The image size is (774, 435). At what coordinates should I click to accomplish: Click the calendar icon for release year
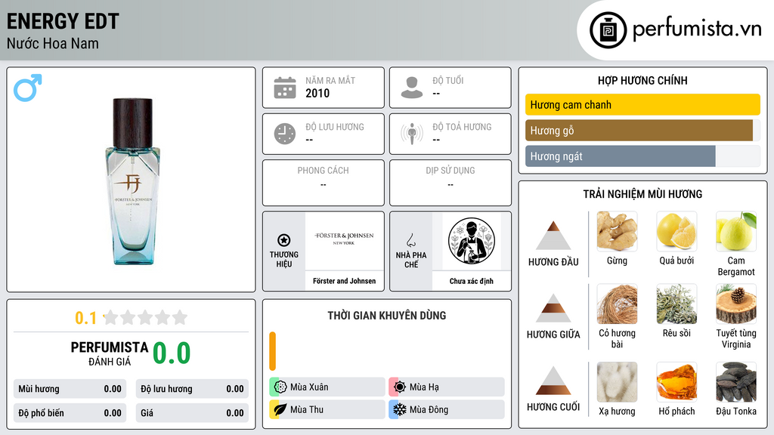click(285, 88)
